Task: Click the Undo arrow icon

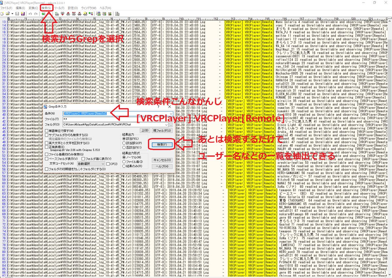Action: (x=30, y=14)
